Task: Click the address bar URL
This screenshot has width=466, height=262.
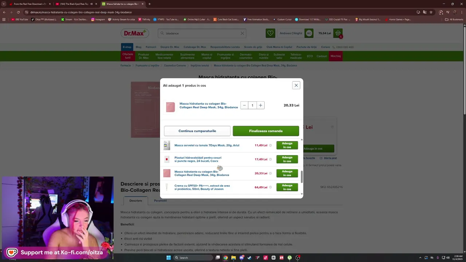Action: (81, 12)
